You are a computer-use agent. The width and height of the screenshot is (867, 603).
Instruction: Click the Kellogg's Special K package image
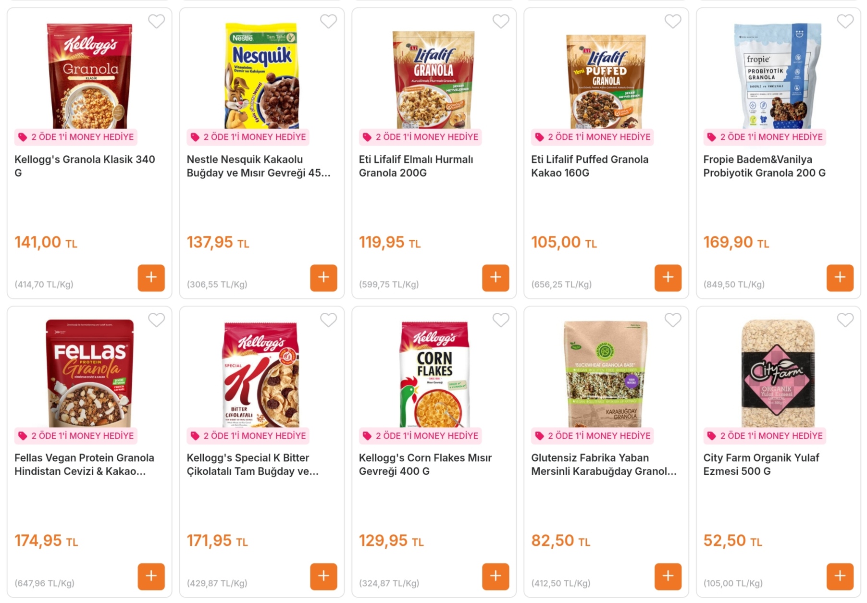pos(261,374)
